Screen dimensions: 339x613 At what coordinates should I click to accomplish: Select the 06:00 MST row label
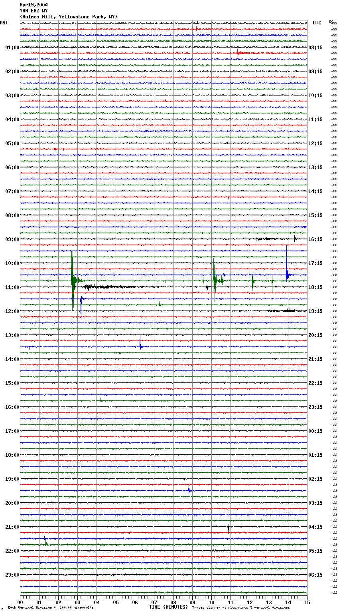tap(12, 167)
